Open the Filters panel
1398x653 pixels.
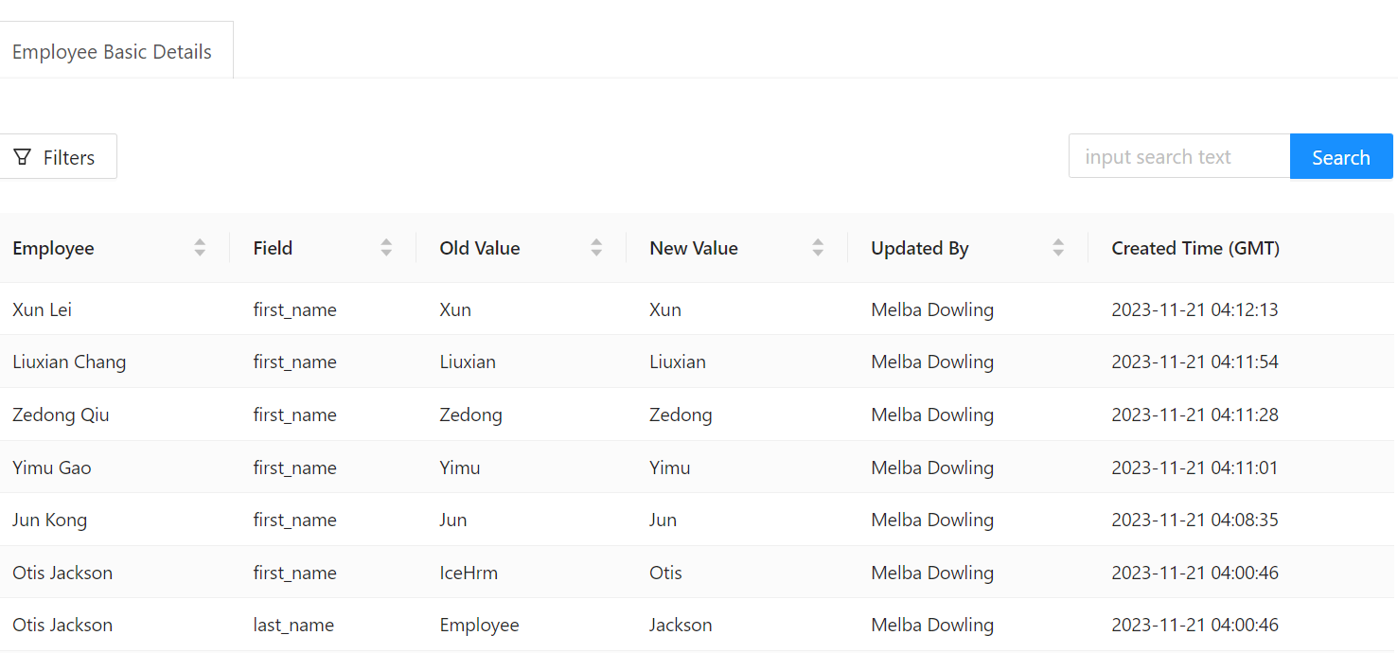pos(58,157)
